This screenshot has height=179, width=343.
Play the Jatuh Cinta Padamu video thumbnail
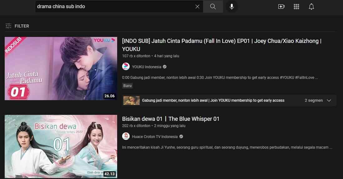61,68
